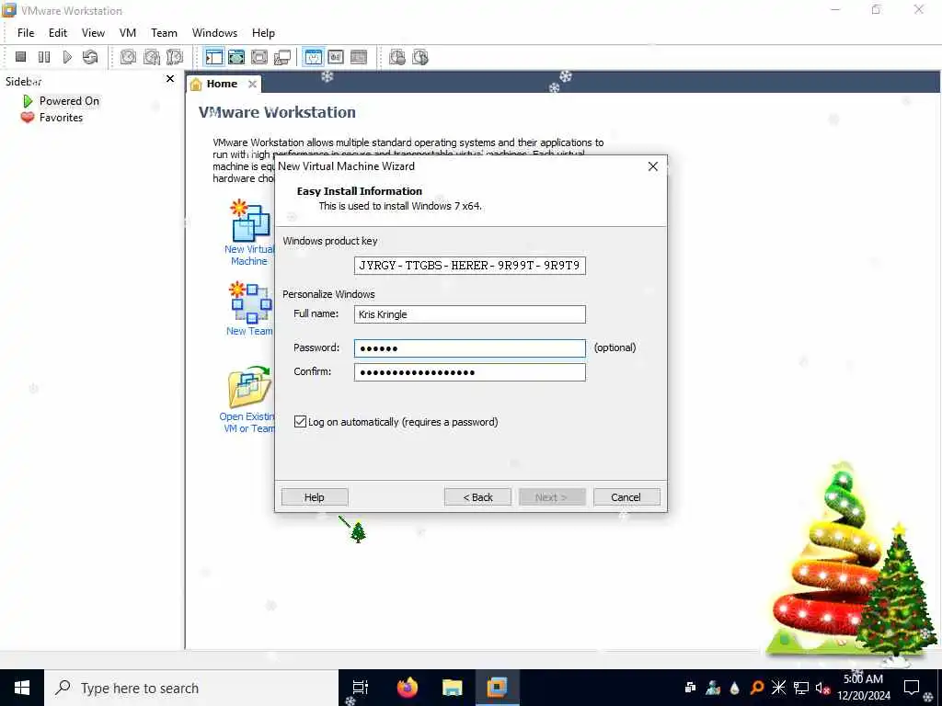Viewport: 942px width, 706px height.
Task: Click the Reset VM toolbar icon
Action: click(90, 57)
